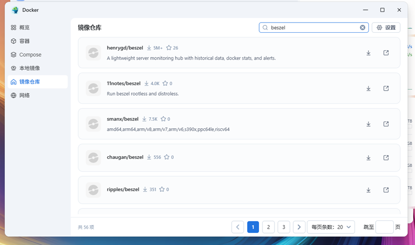Click henrygd/beszel image thumbnail
This screenshot has width=415, height=245.
pyautogui.click(x=93, y=53)
